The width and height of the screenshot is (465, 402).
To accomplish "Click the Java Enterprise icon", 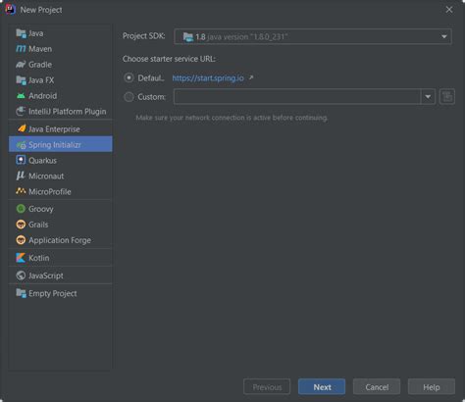I will click(x=22, y=128).
